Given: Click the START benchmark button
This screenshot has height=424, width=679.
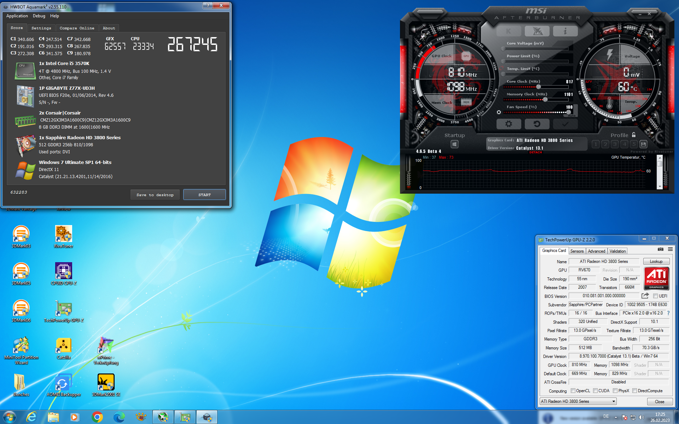Looking at the screenshot, I should click(204, 195).
